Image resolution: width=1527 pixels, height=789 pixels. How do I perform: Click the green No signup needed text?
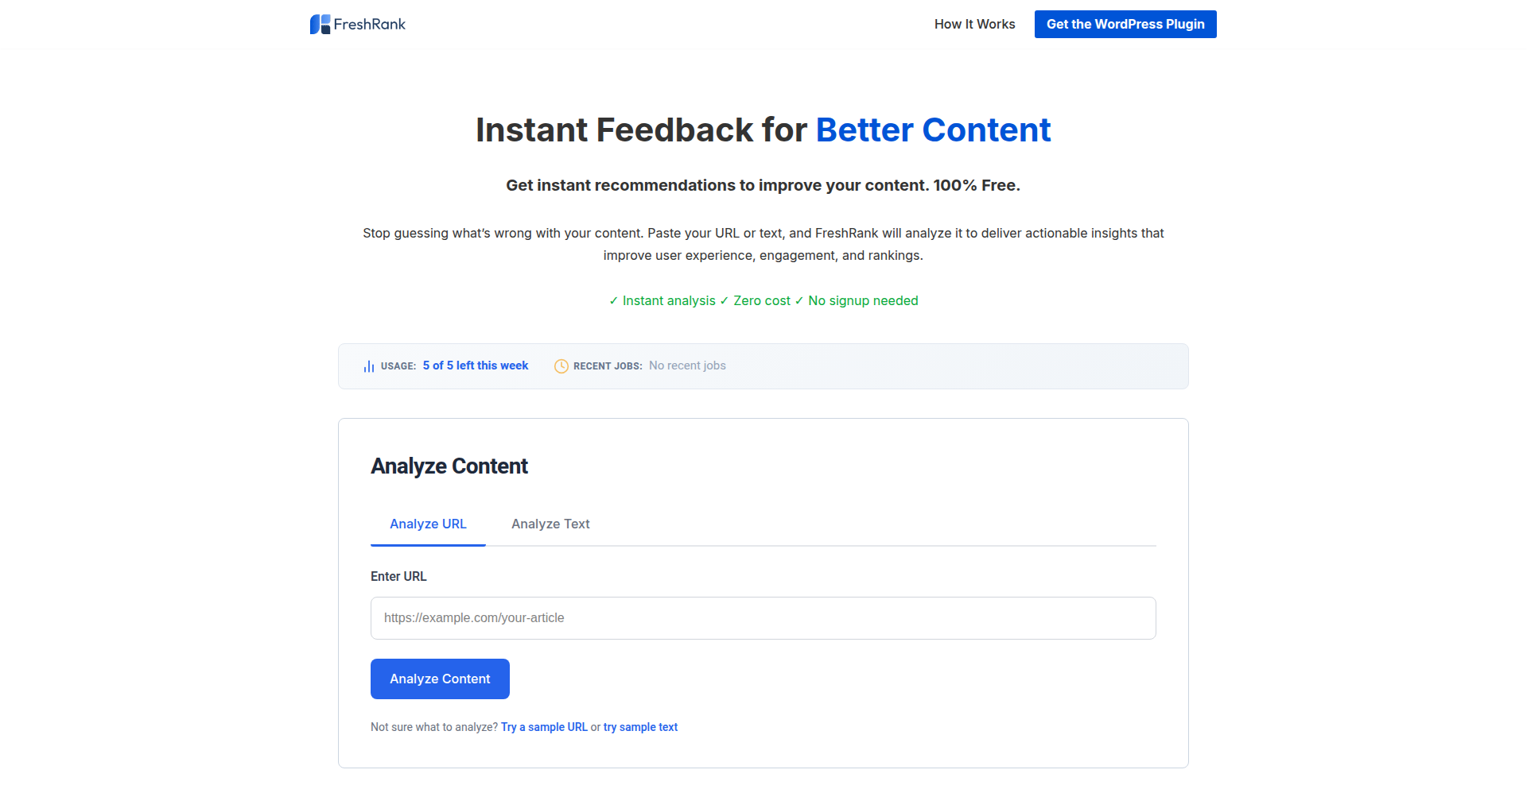pos(863,301)
